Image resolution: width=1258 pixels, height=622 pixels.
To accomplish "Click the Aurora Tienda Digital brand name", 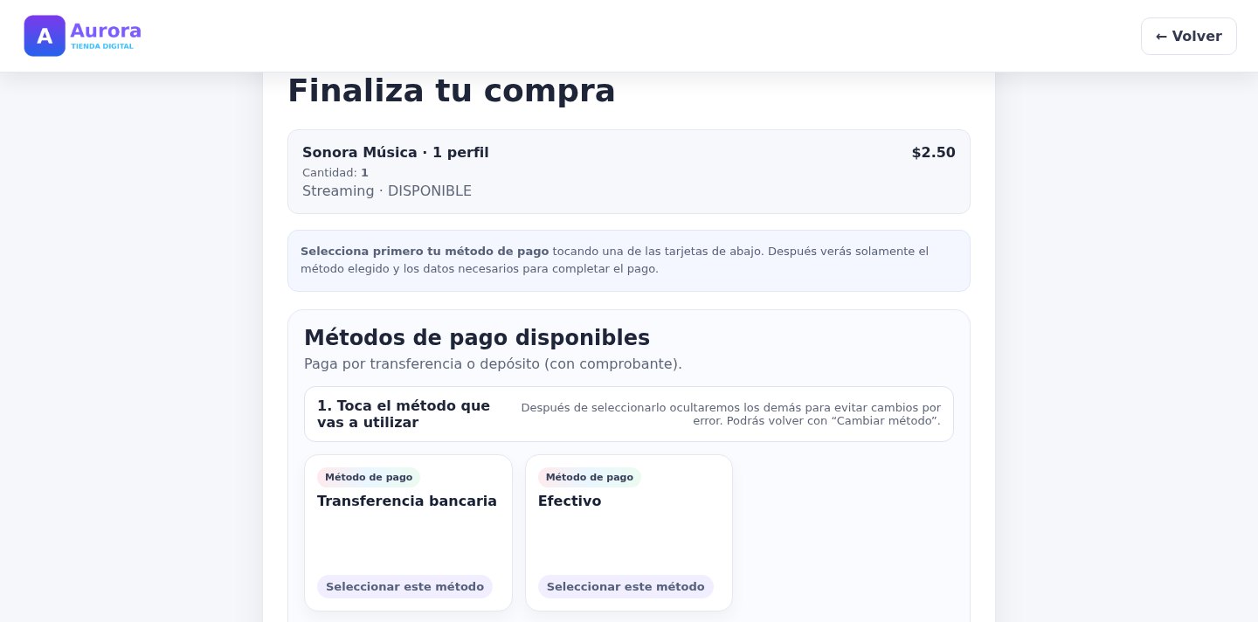I will point(106,36).
